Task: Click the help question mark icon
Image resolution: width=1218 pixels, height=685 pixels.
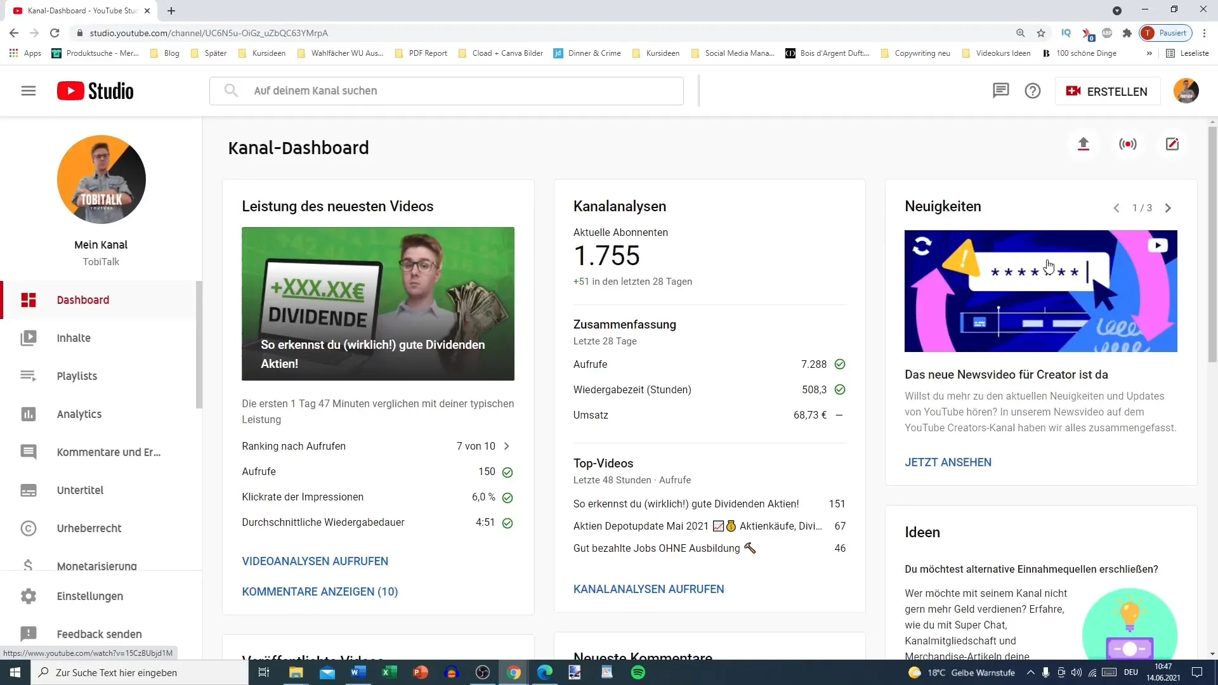Action: pos(1033,90)
